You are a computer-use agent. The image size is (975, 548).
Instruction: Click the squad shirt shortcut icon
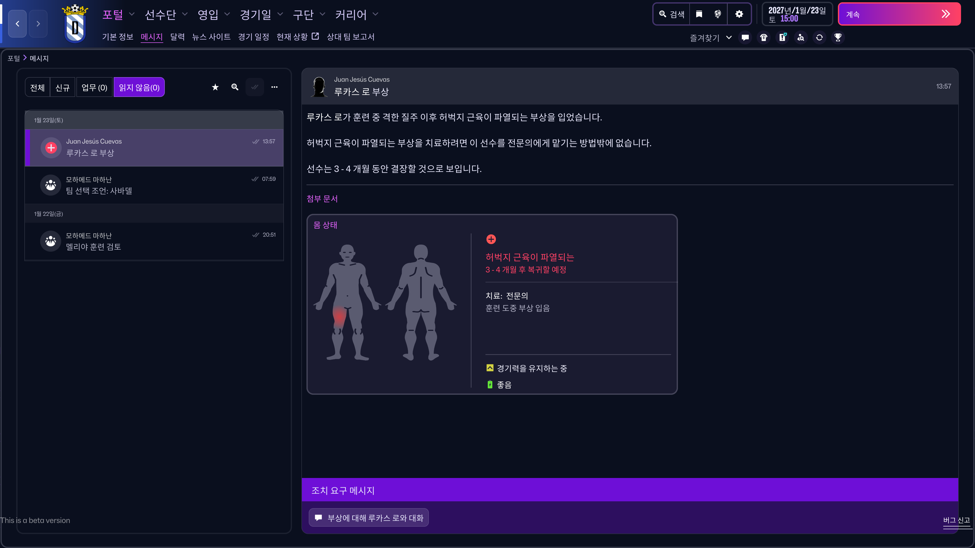763,38
